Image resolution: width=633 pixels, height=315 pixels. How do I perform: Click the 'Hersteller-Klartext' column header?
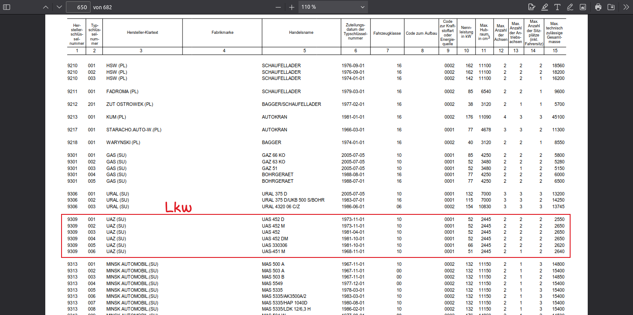(142, 33)
